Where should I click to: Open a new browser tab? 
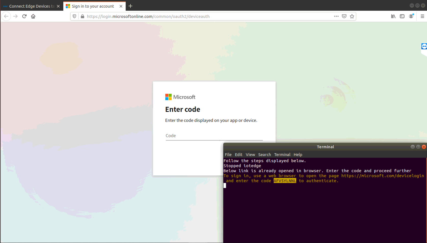130,6
